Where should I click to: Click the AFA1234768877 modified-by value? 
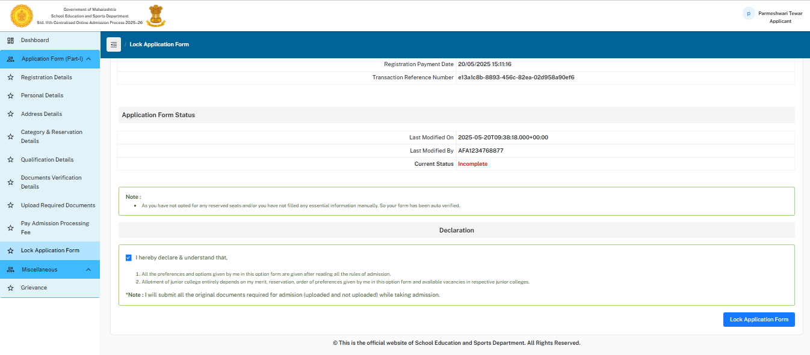(481, 151)
